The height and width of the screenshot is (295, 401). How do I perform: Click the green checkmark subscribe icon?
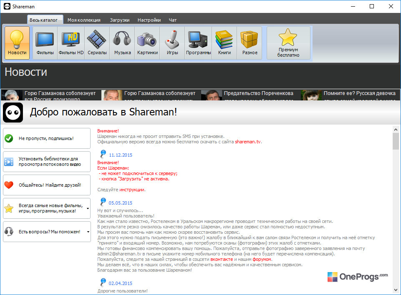(x=9, y=138)
